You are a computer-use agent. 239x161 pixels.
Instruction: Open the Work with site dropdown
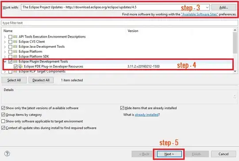click(207, 8)
